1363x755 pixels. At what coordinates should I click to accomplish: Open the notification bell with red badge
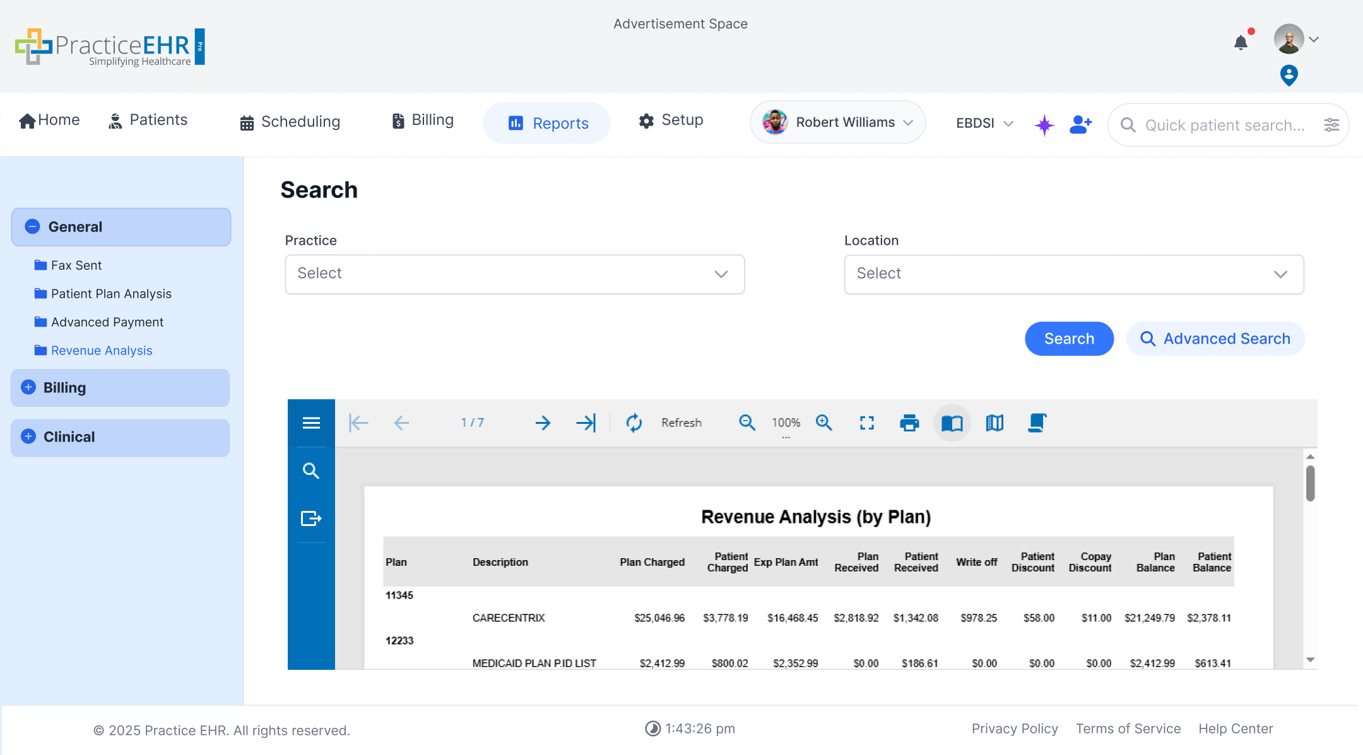1241,41
